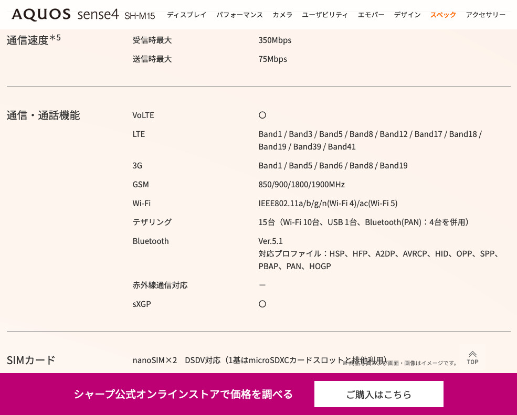Screen dimensions: 517x415
Task: Click the VoLTE row label
Action: [143, 115]
